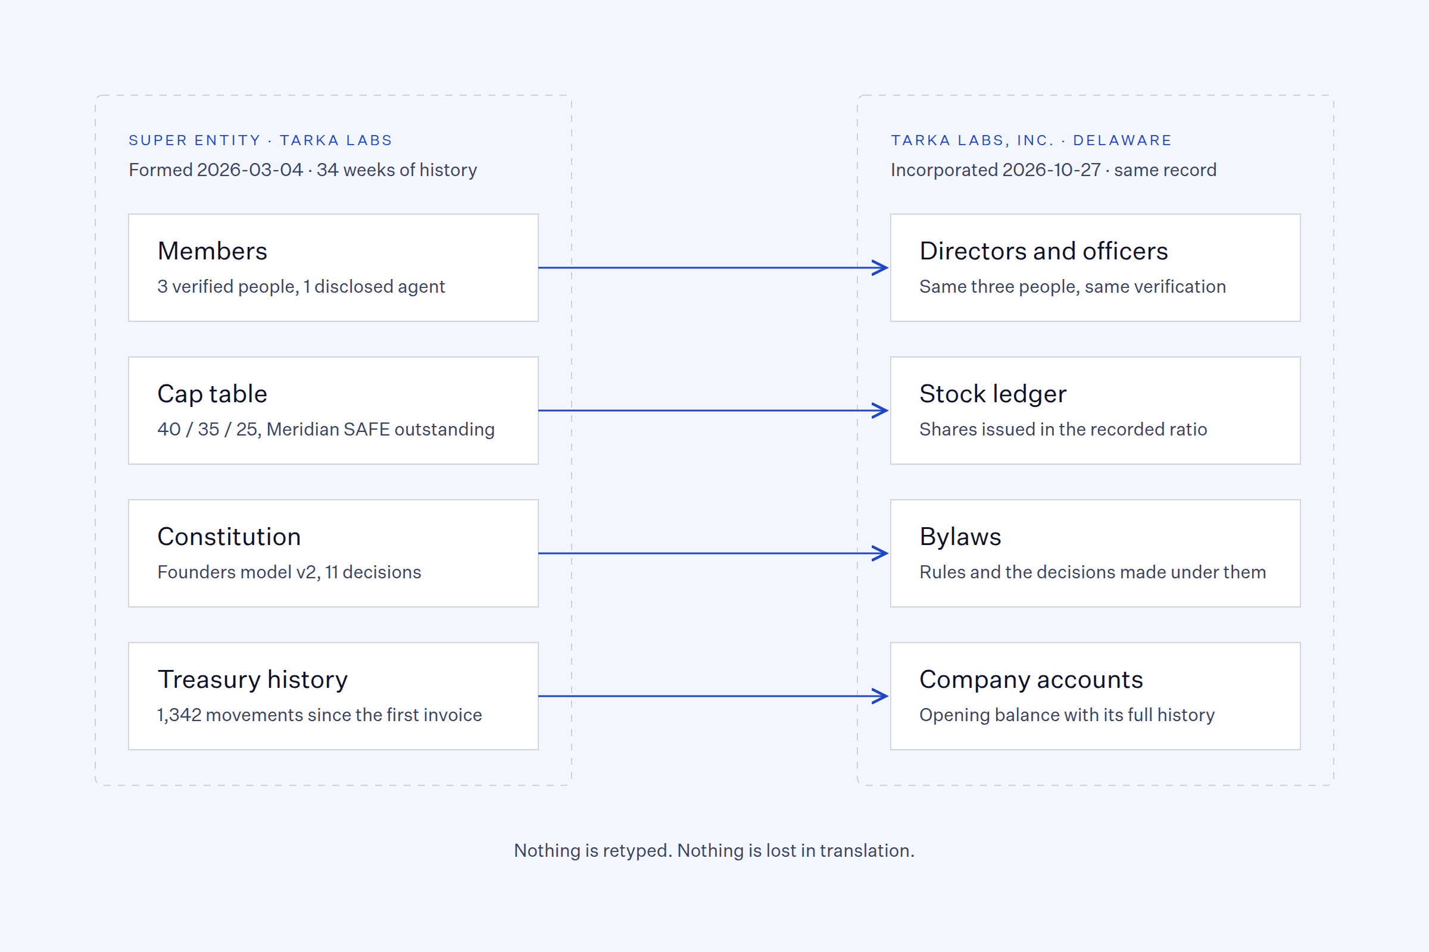Image resolution: width=1429 pixels, height=952 pixels.
Task: Select the Directors and officers title
Action: click(1043, 250)
